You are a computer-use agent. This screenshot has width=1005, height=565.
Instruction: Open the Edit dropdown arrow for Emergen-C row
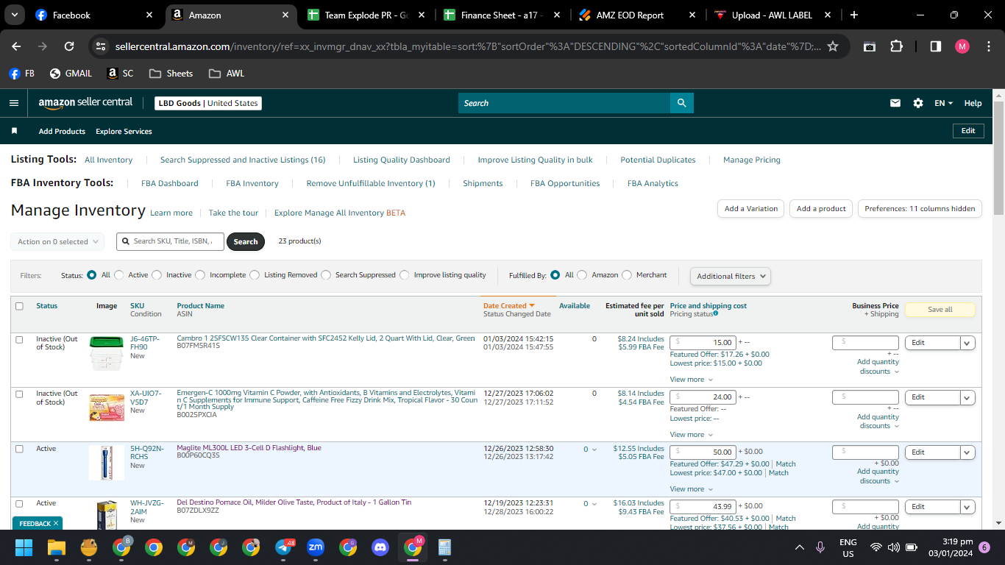[x=967, y=397]
